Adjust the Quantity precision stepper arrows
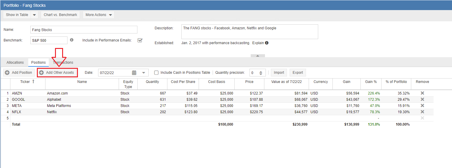This screenshot has height=168, width=452. [261, 73]
